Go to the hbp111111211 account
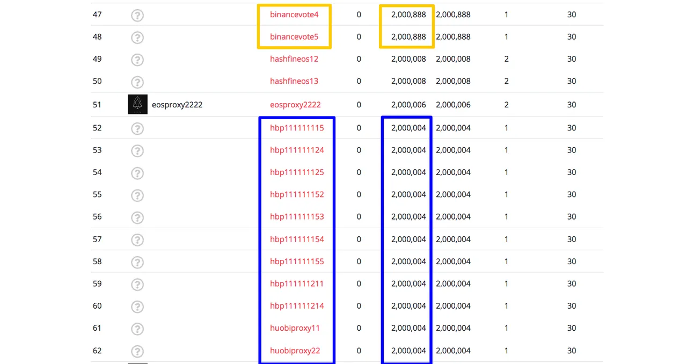 tap(297, 283)
